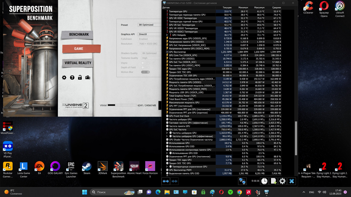Open the leaderboard podium icon in Superposition

coord(88,78)
